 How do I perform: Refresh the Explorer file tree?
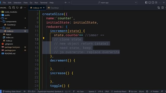[17, 7]
